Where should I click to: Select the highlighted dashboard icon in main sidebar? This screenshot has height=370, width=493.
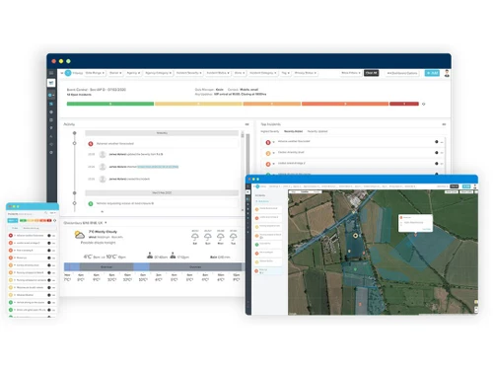51,83
